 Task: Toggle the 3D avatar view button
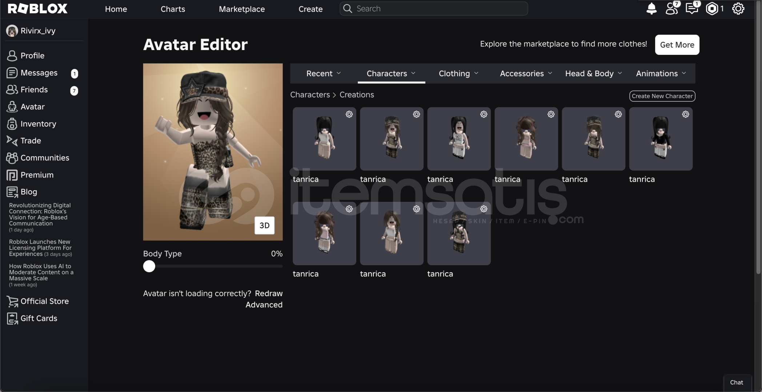(x=264, y=225)
